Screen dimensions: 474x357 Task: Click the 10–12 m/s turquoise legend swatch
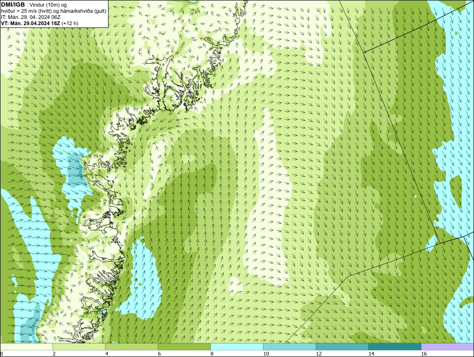[289, 347]
